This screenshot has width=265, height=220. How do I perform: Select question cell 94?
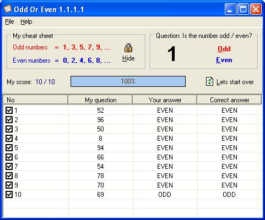[x=100, y=148]
